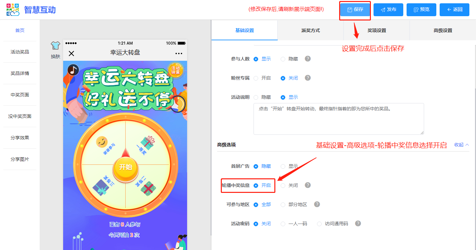Click help icon beside 可参与地区
Screen dimensions: 476x250
point(317,204)
